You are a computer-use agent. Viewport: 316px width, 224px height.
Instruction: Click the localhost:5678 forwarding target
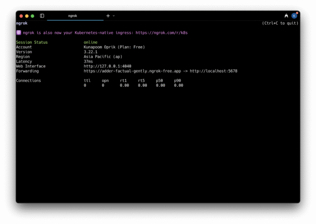point(213,71)
